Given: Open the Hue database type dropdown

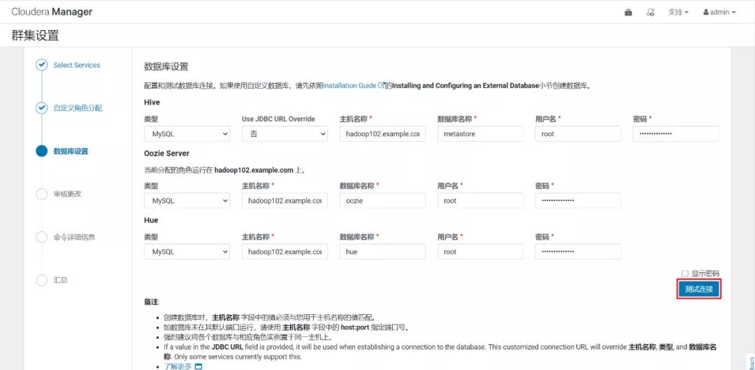Looking at the screenshot, I should [187, 251].
